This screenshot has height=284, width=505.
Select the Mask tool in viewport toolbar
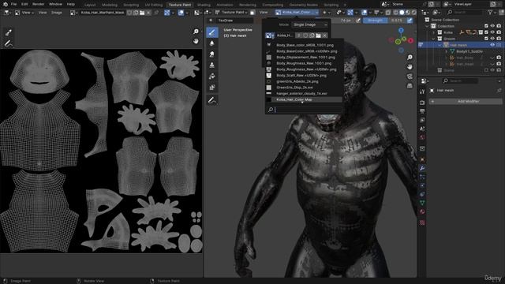pyautogui.click(x=212, y=88)
